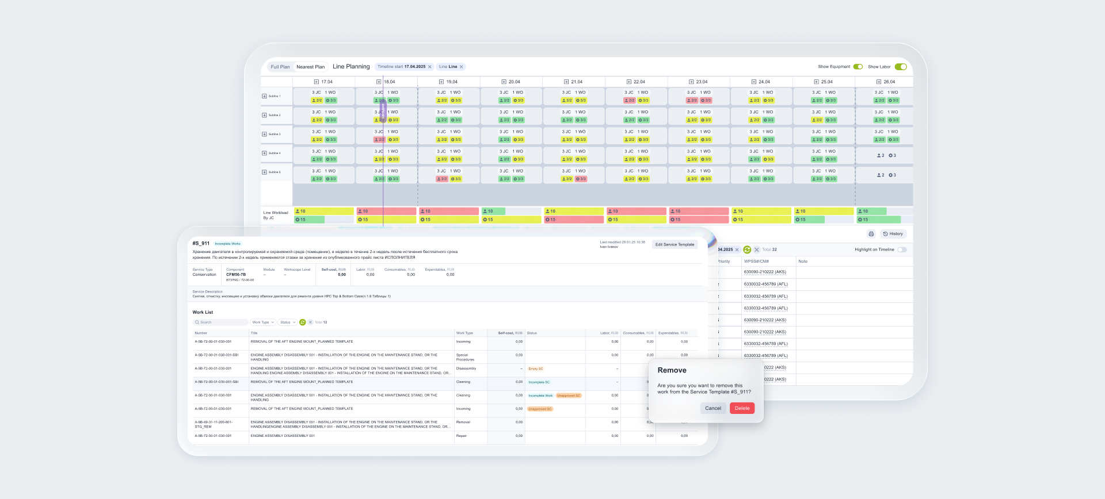Click the search magnifier icon in Work List
The image size is (1105, 499).
(197, 323)
